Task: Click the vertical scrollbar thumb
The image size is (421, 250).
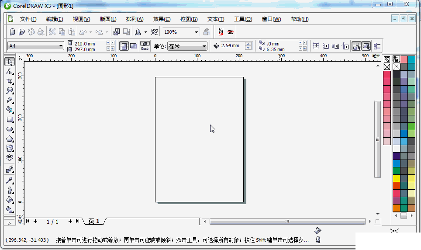Action: pos(377,139)
